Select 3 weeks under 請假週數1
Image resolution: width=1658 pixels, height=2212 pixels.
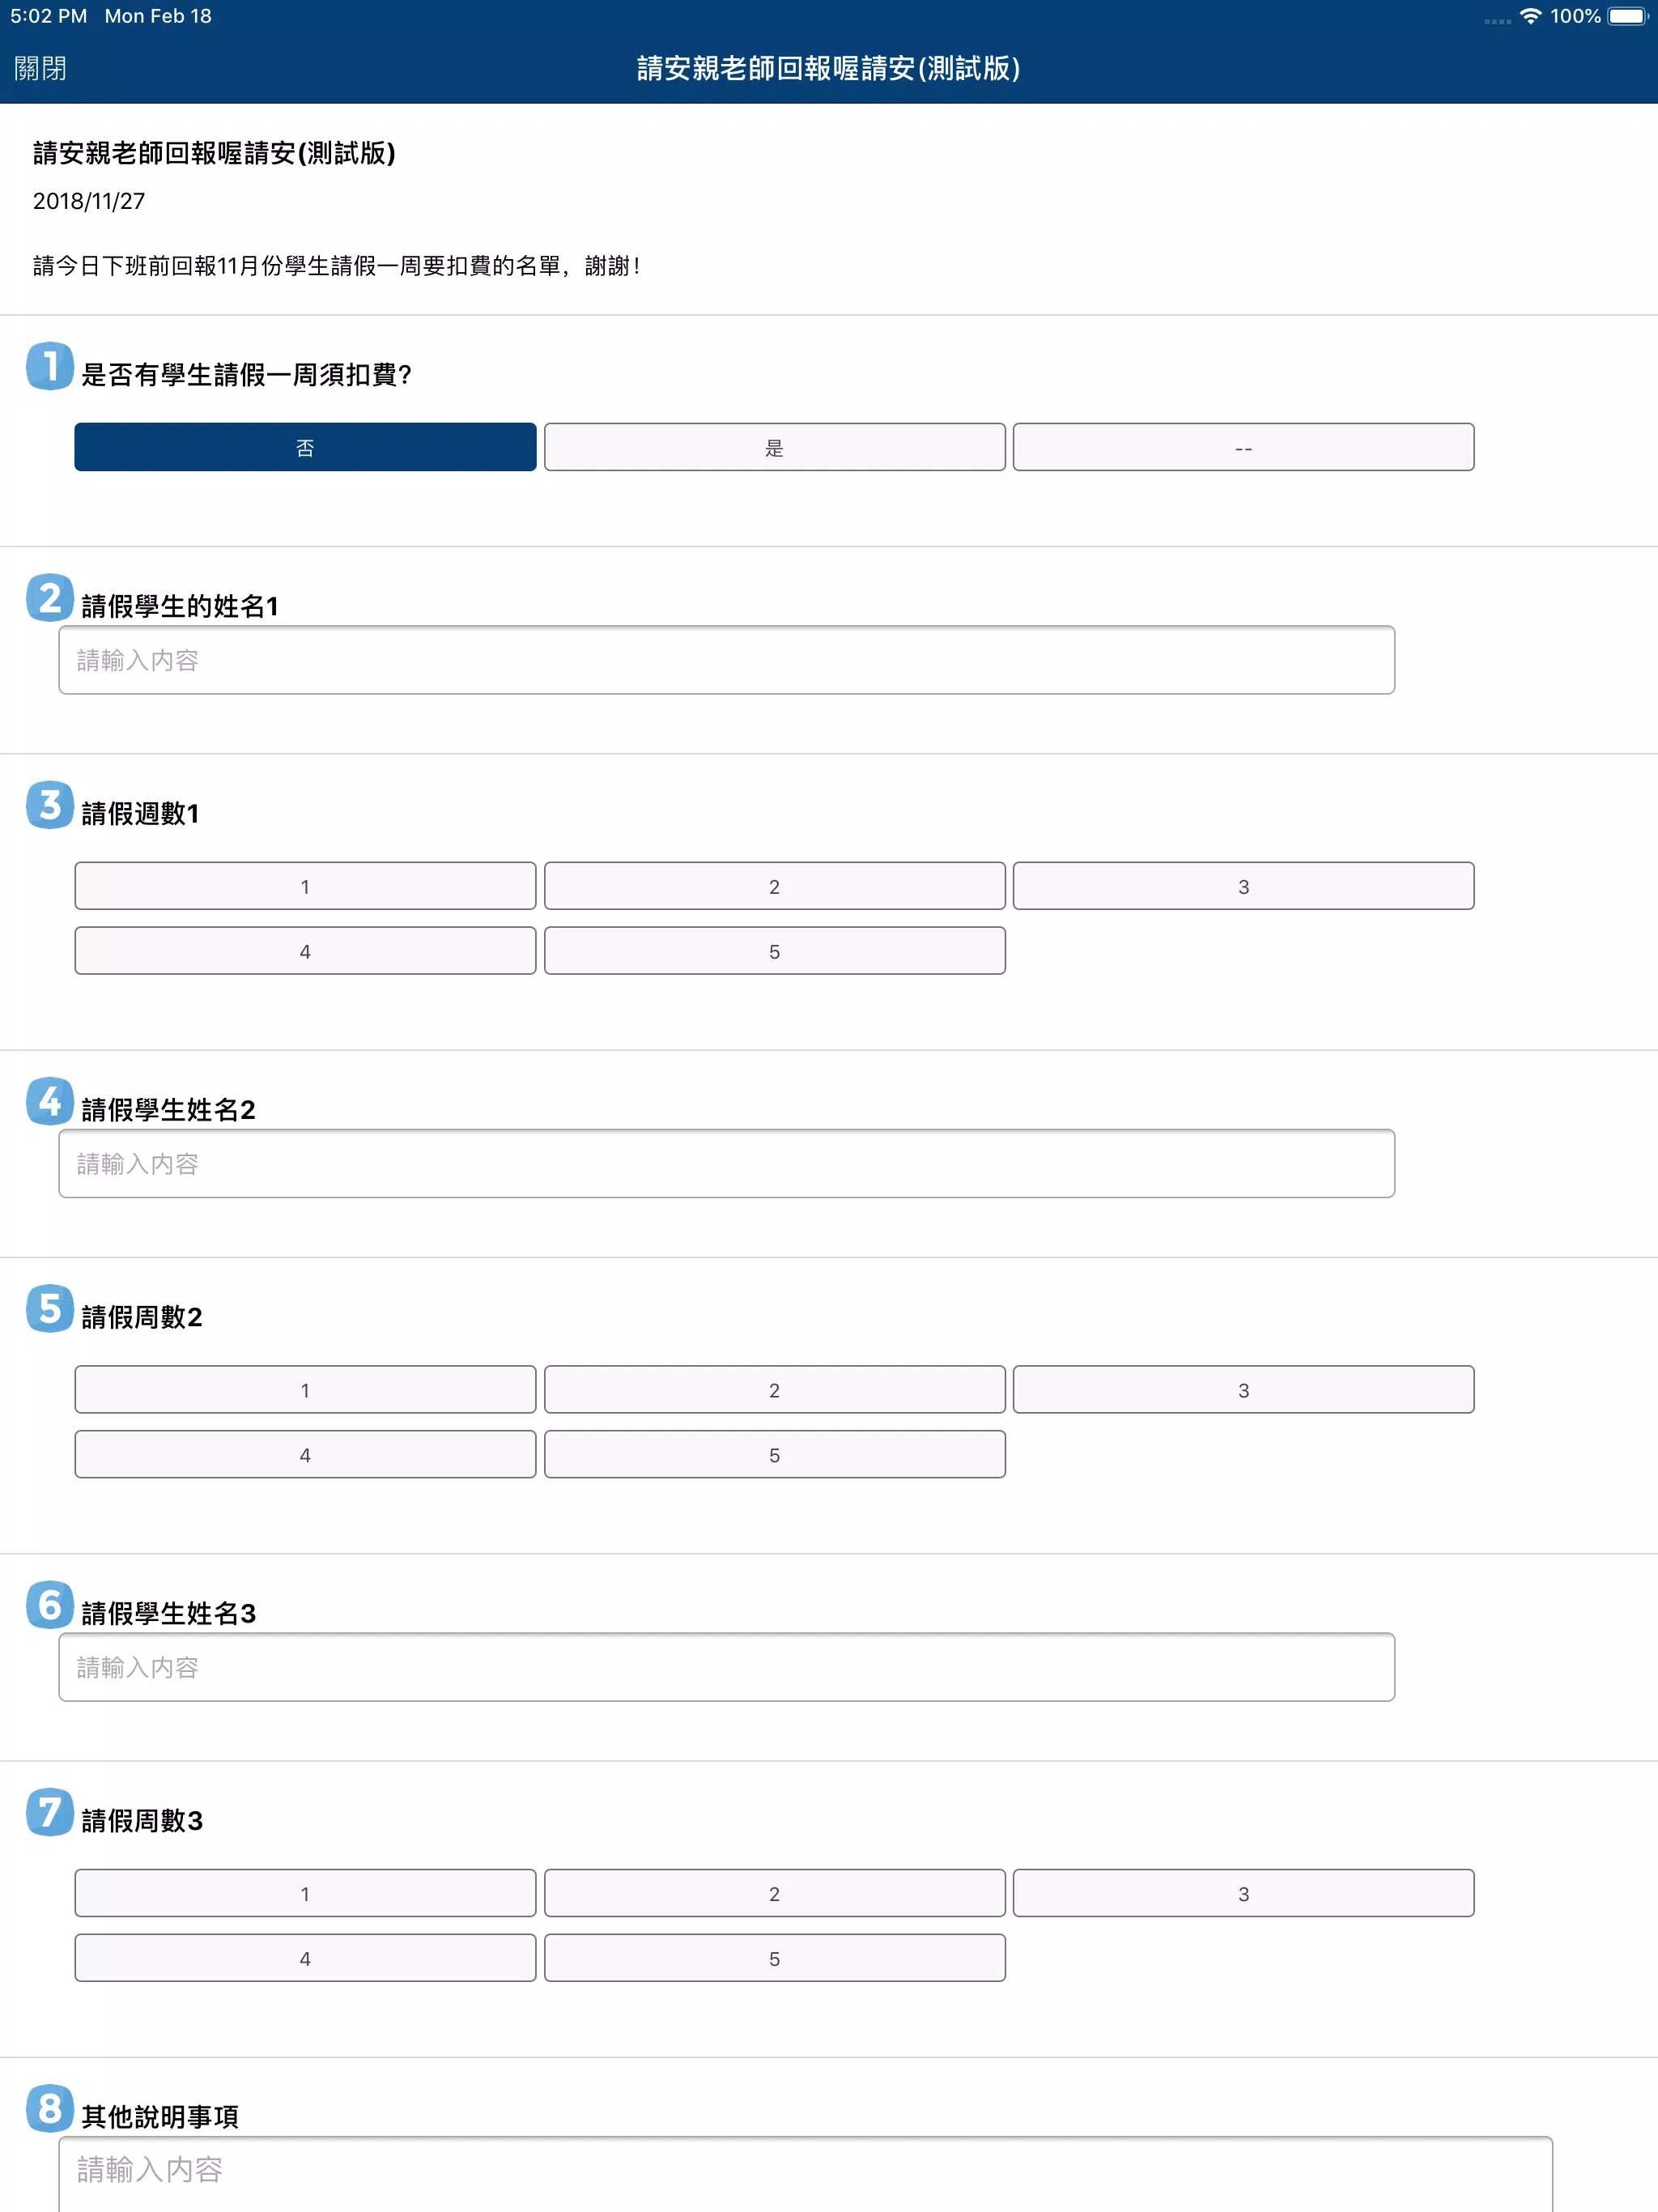(1243, 886)
